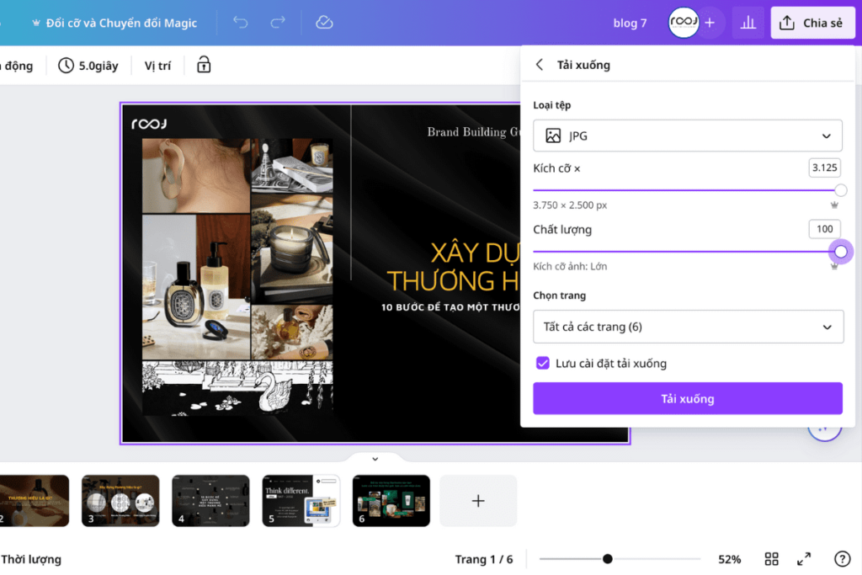Image resolution: width=862 pixels, height=575 pixels.
Task: Click the cloud save status icon
Action: pos(324,23)
